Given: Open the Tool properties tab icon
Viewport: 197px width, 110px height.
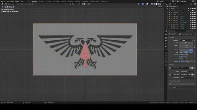Looking at the screenshot, I should [166, 34].
